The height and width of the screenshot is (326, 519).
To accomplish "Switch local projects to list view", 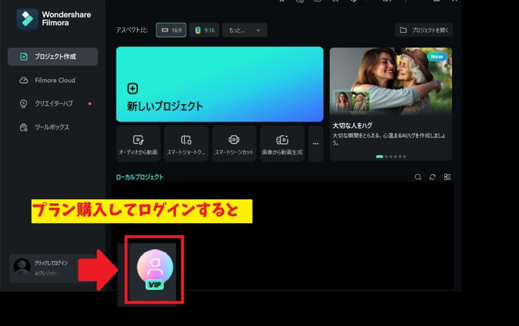I will pos(447,177).
